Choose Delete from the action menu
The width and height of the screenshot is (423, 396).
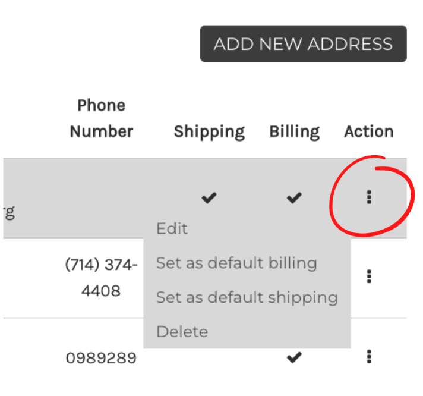[182, 332]
